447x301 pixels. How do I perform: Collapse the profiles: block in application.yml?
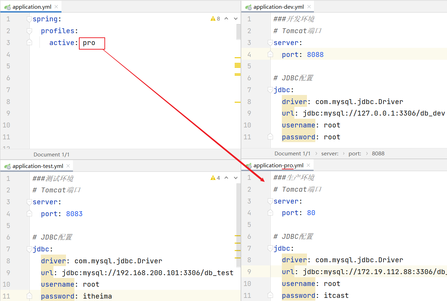(x=29, y=31)
